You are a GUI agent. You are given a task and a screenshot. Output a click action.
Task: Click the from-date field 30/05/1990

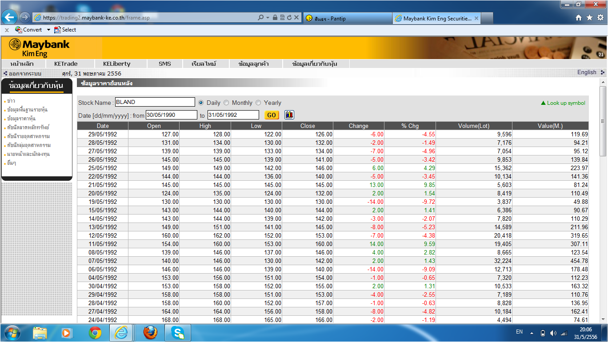(171, 115)
